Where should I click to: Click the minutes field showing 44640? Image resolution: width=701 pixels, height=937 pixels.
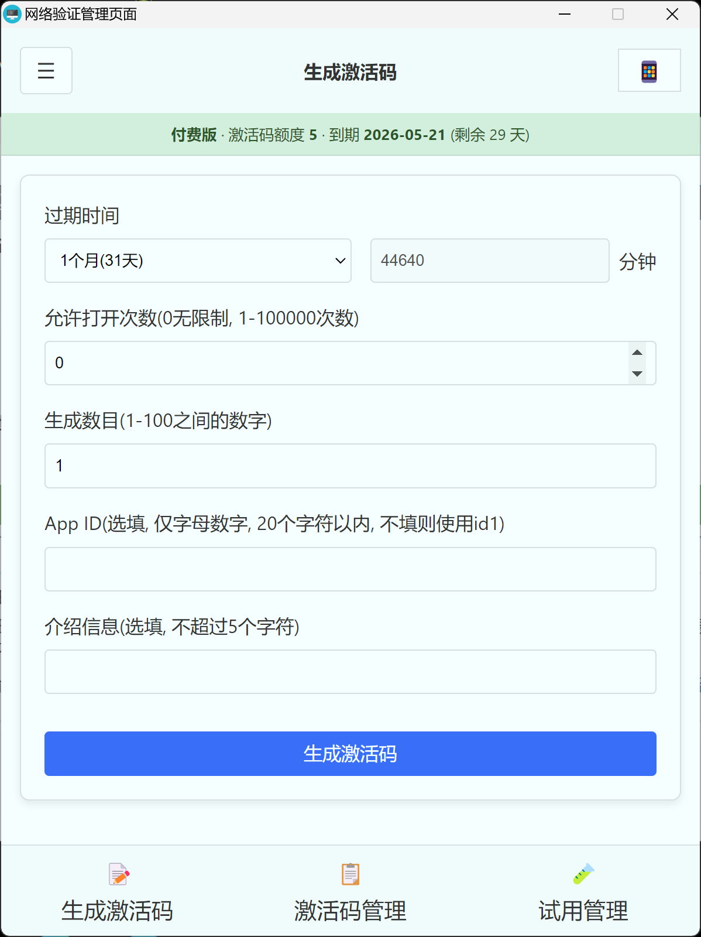coord(490,261)
